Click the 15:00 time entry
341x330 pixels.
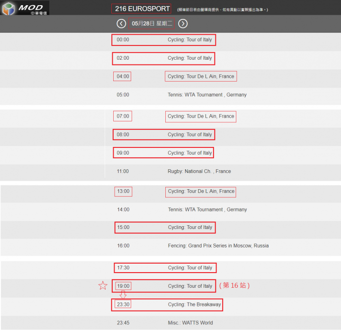[123, 228]
